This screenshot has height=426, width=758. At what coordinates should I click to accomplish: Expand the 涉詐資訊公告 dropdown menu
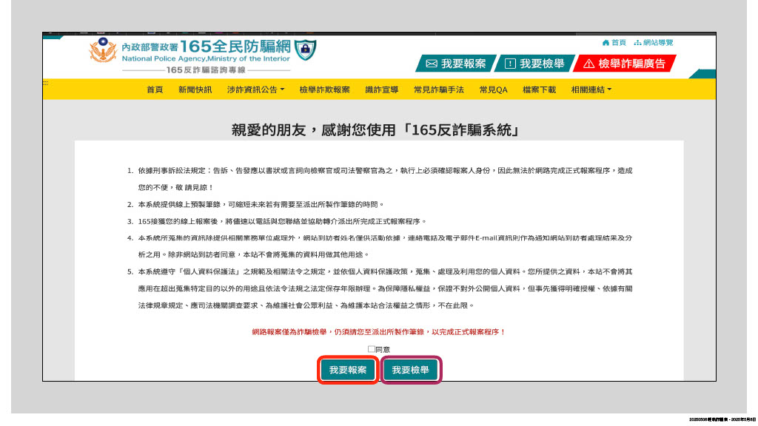pos(255,89)
